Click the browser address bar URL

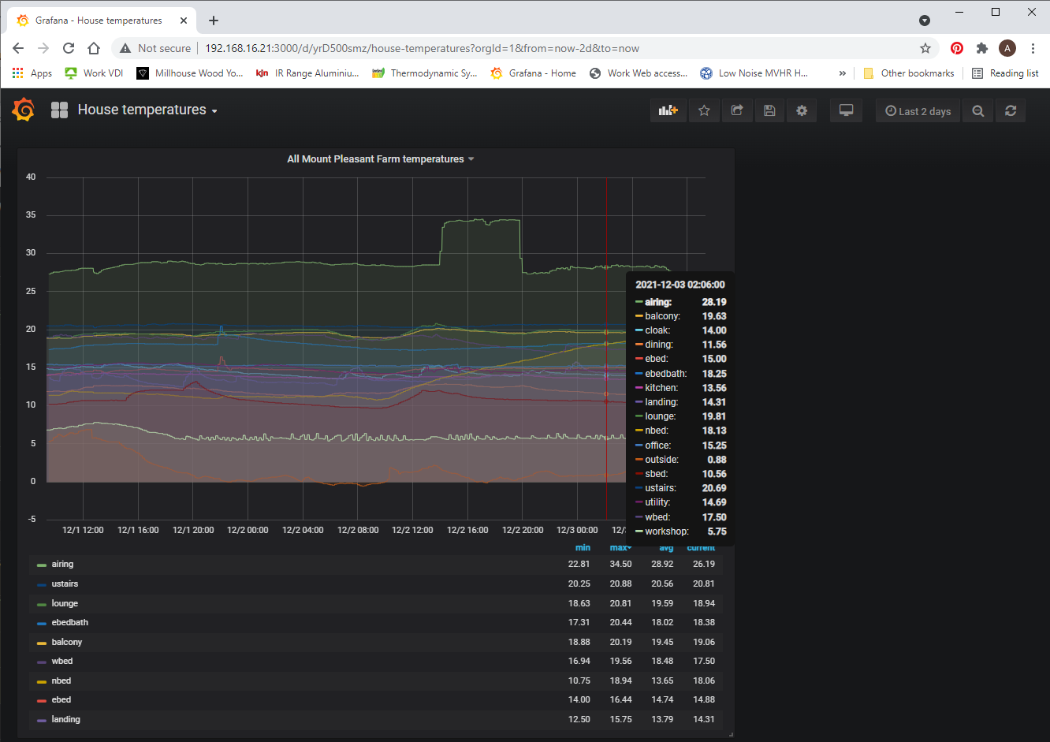(422, 48)
